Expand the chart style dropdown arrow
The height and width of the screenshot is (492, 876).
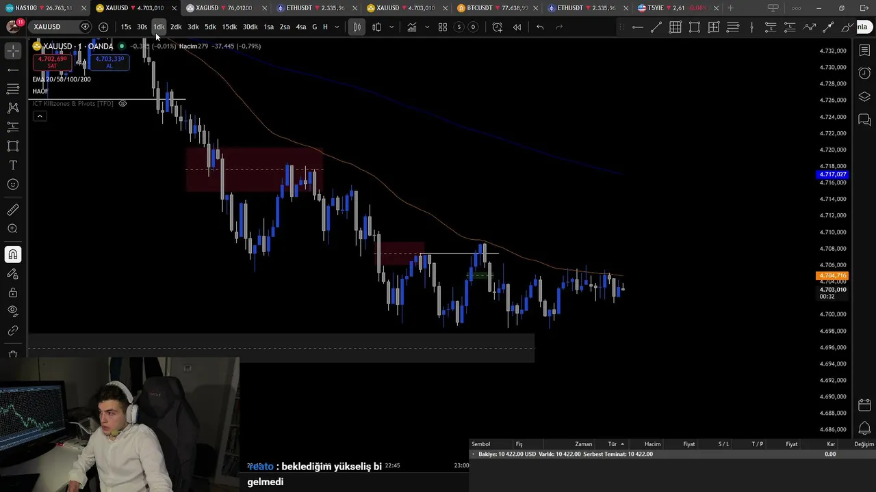tap(391, 27)
